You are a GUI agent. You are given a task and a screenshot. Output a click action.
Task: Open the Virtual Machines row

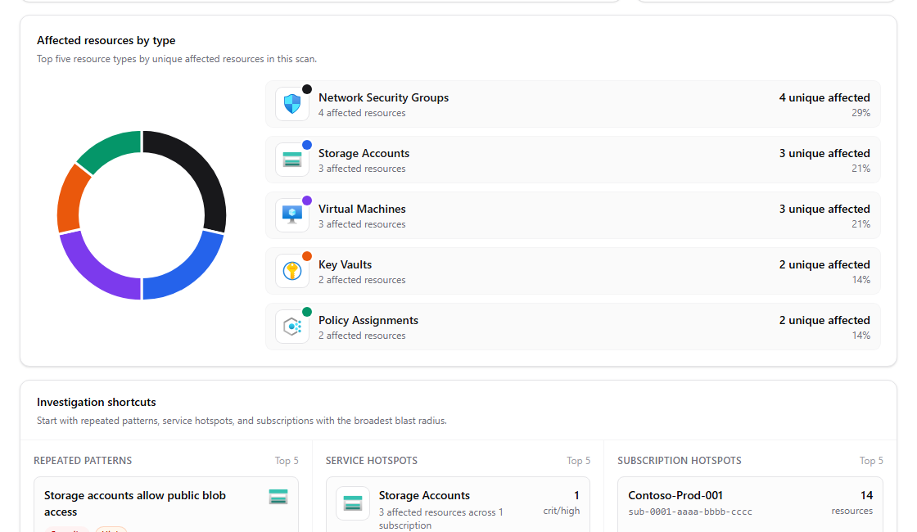coord(573,215)
